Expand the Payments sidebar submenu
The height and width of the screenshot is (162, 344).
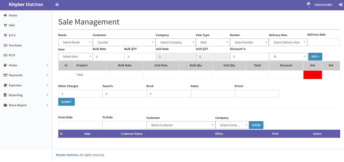[x=47, y=75]
